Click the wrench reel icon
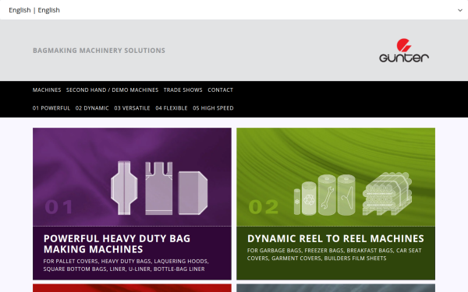 [x=327, y=195]
